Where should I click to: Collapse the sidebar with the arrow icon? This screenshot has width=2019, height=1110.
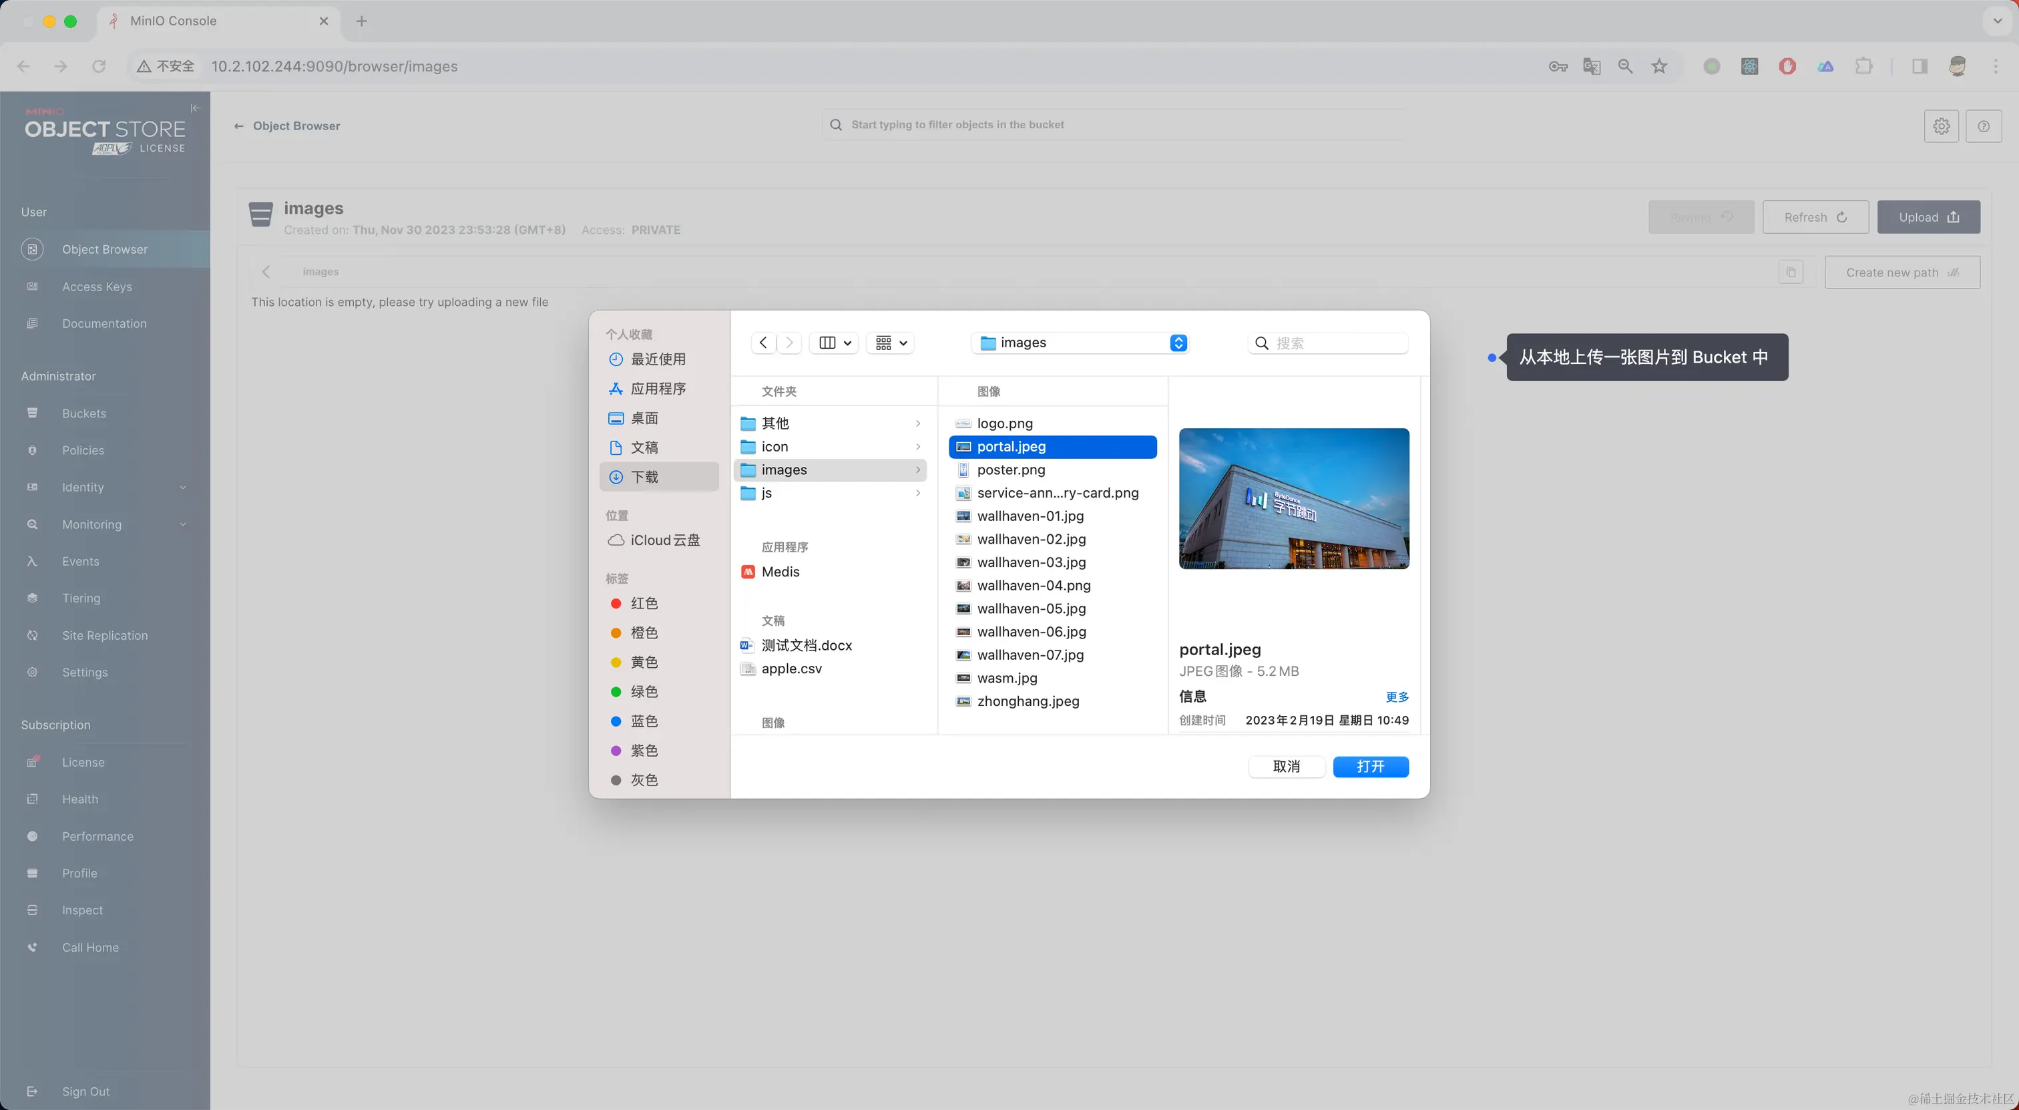point(195,108)
